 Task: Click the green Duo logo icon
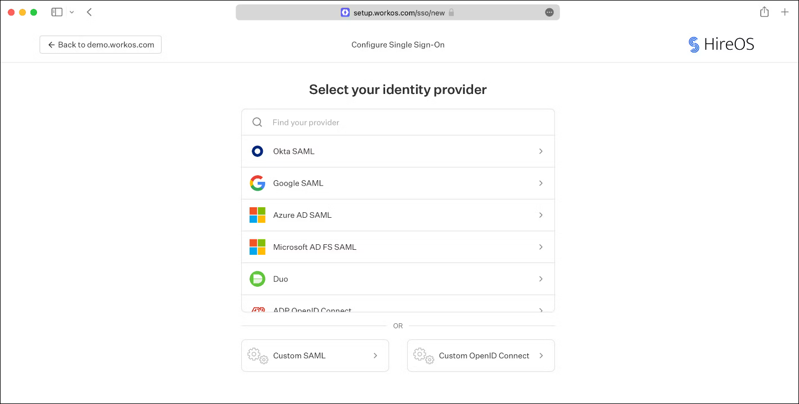click(x=257, y=279)
